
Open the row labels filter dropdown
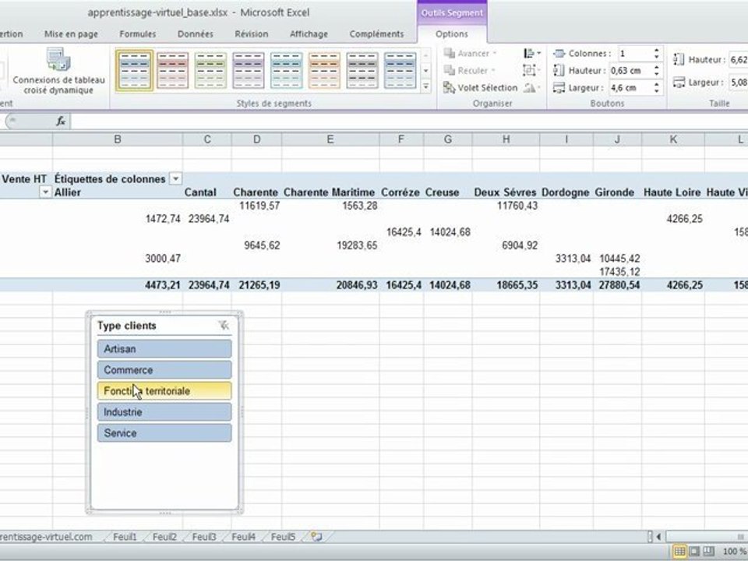pos(45,192)
